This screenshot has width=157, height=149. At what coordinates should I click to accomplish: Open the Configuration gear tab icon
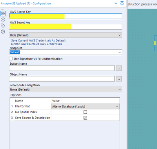[3, 13]
